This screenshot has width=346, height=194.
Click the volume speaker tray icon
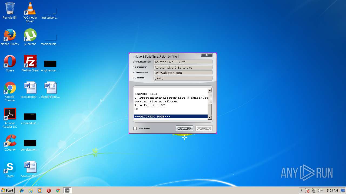[x=320, y=190]
